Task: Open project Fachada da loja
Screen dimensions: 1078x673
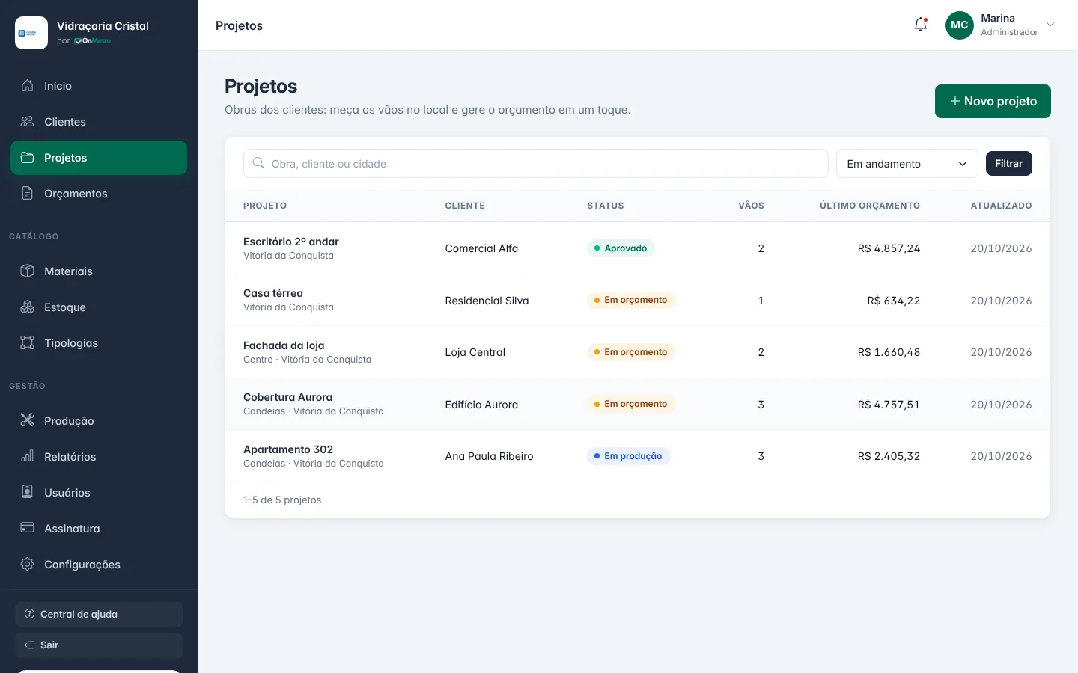Action: [x=284, y=345]
